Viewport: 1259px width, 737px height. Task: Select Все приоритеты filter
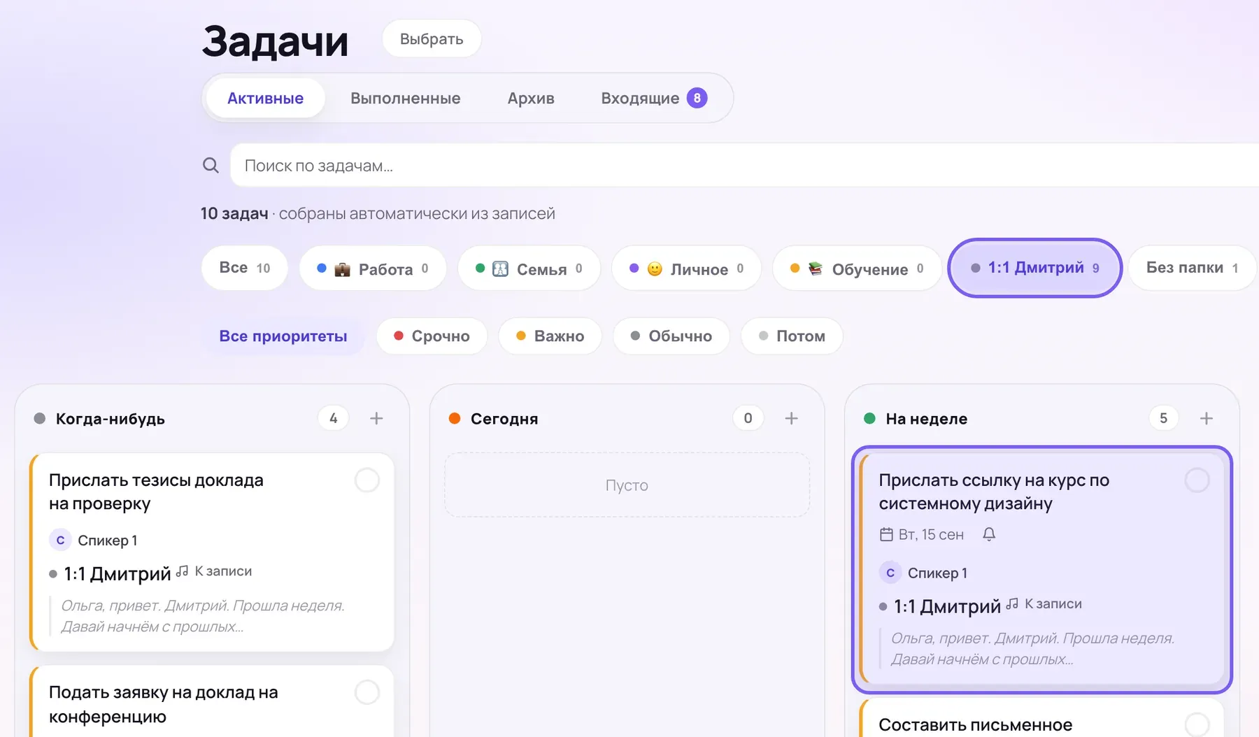click(x=283, y=336)
